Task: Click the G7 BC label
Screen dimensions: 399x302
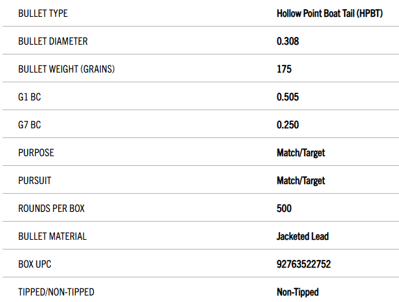Action: pos(30,124)
